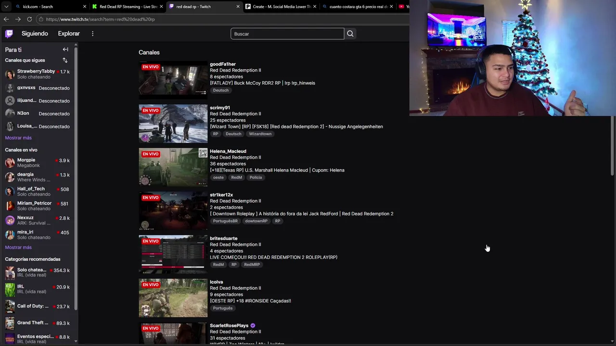Open Morgpie live channel avatar

point(10,162)
